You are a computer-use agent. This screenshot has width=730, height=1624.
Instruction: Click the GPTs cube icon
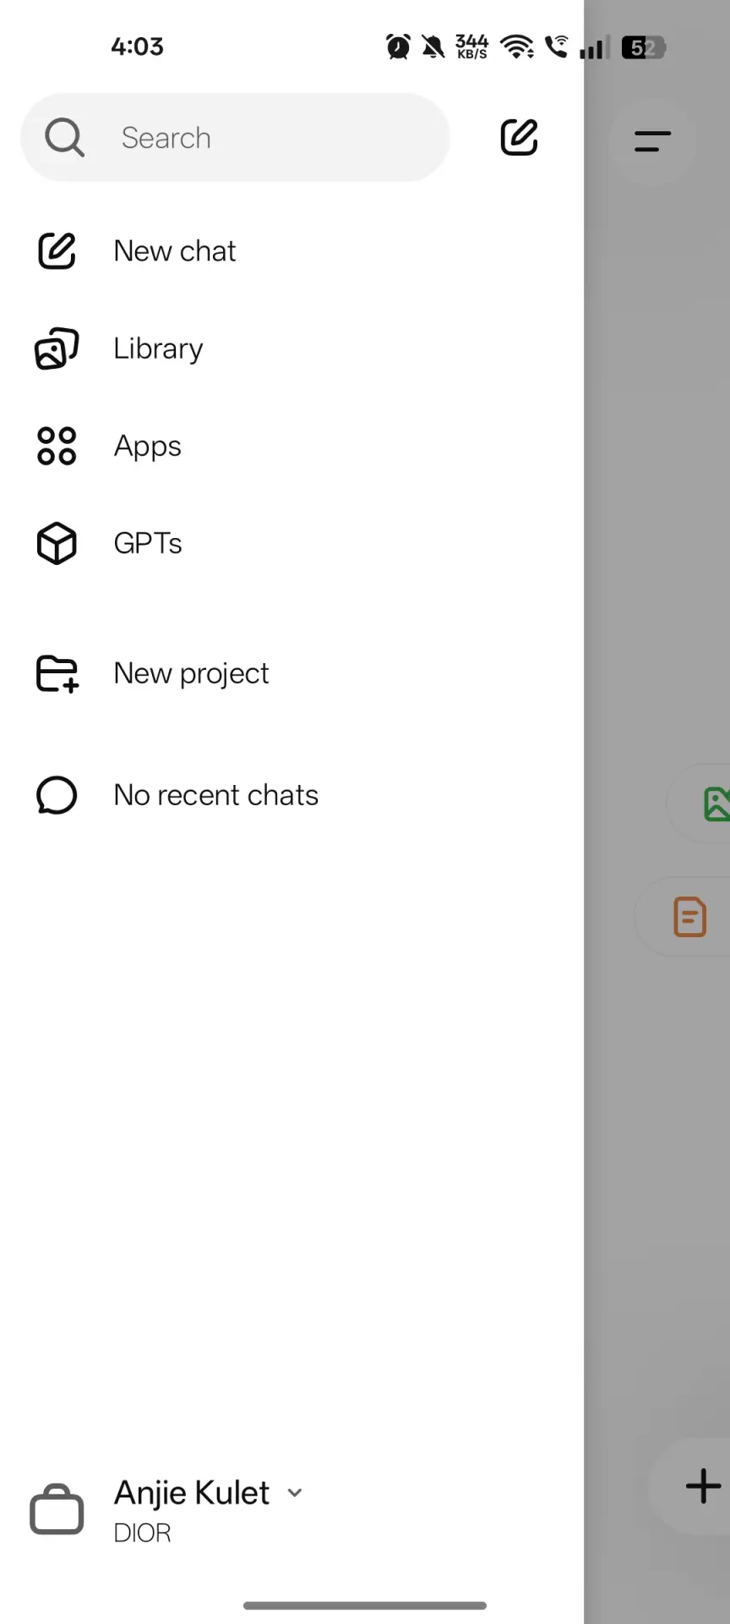(57, 543)
